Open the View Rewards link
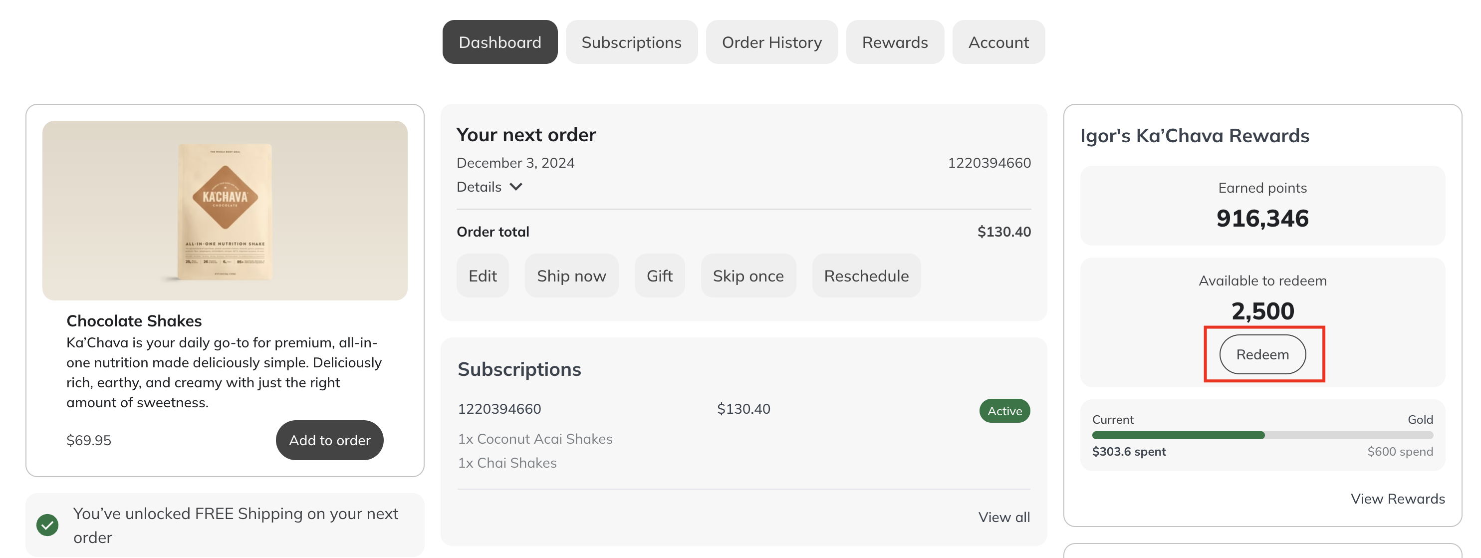The width and height of the screenshot is (1481, 558). (x=1398, y=499)
